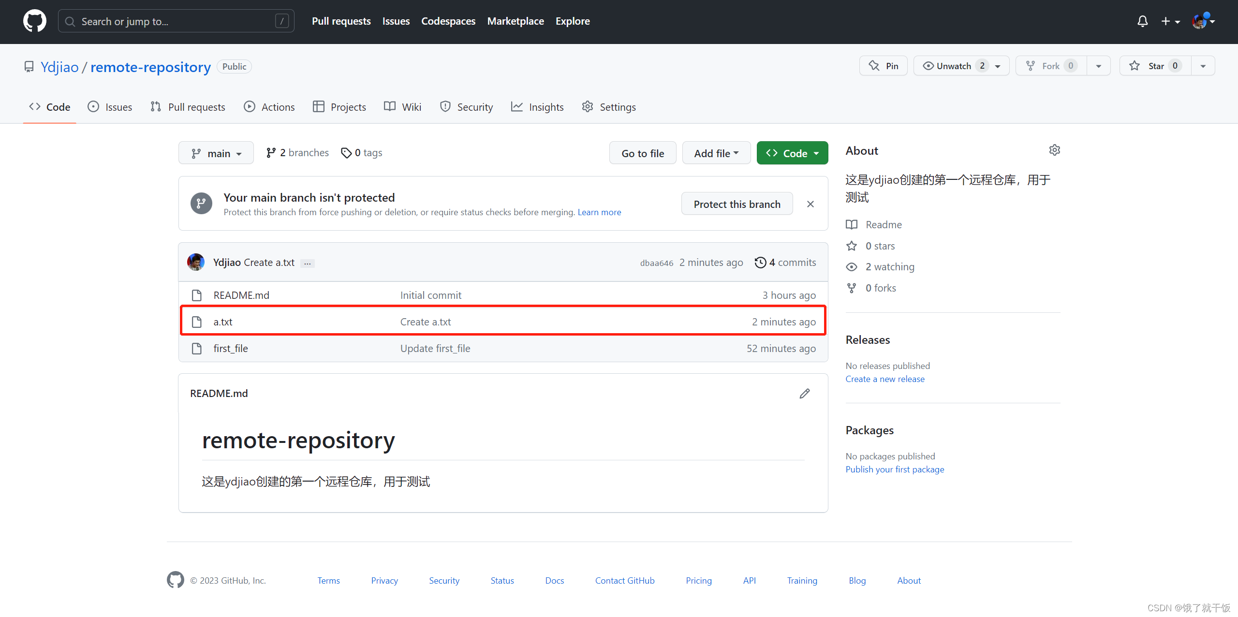Open the 4 commits history link
1238x617 pixels.
(x=785, y=262)
